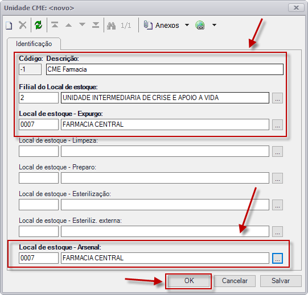
Task: Select the Identificação tab
Action: tap(34, 44)
